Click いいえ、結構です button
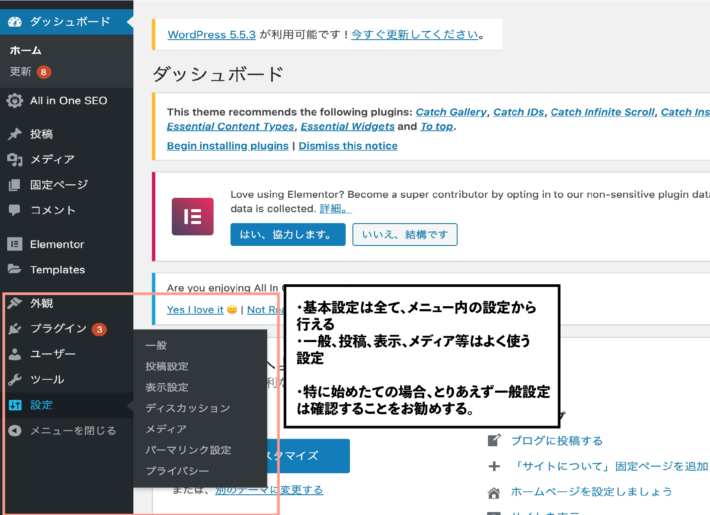The height and width of the screenshot is (515, 710). click(405, 235)
